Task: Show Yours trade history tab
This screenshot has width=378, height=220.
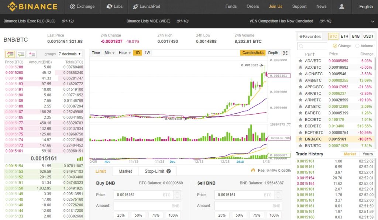Action: pos(367,154)
